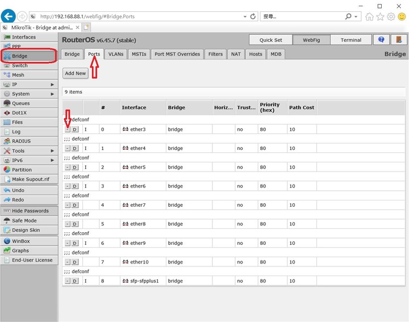Screen dimensions: 409x322
Task: Click Make Supout.rif in sidebar
Action: [29, 179]
